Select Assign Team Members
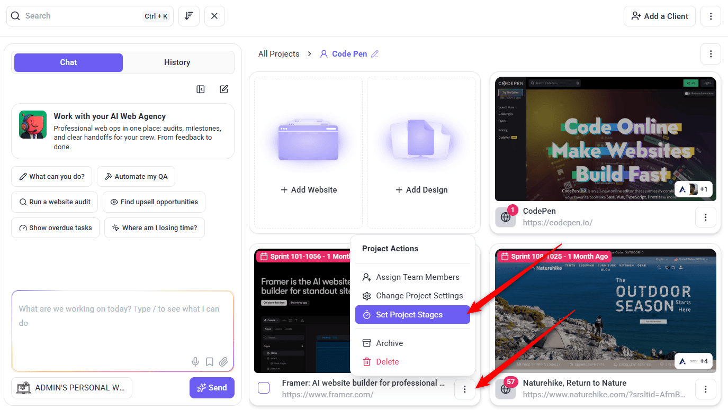 coord(412,277)
